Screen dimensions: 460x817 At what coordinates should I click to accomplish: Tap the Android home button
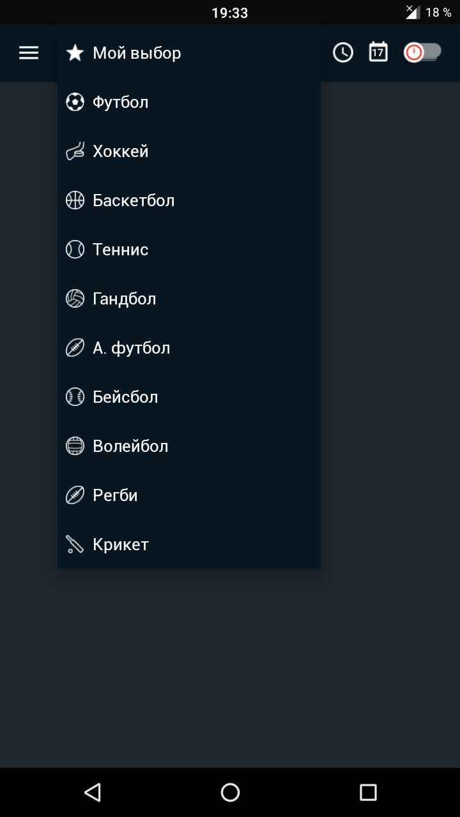[x=230, y=792]
